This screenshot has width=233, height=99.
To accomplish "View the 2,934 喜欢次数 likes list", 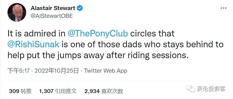I will tap(104, 91).
